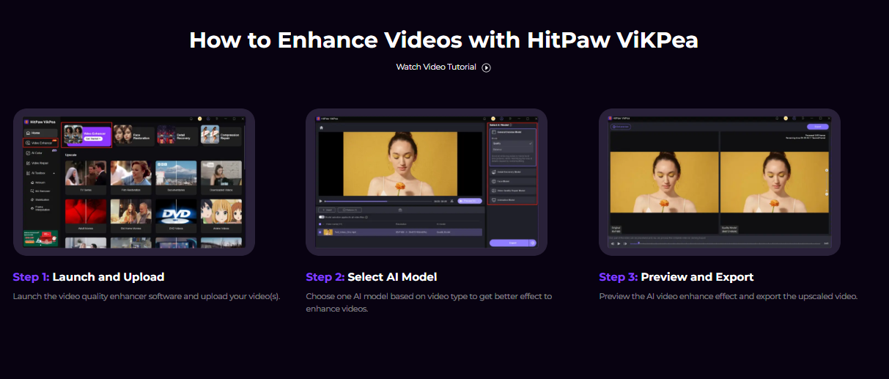Check the Test_Video_One.mp4 row checkbox
Screen dimensions: 889x379
point(320,232)
